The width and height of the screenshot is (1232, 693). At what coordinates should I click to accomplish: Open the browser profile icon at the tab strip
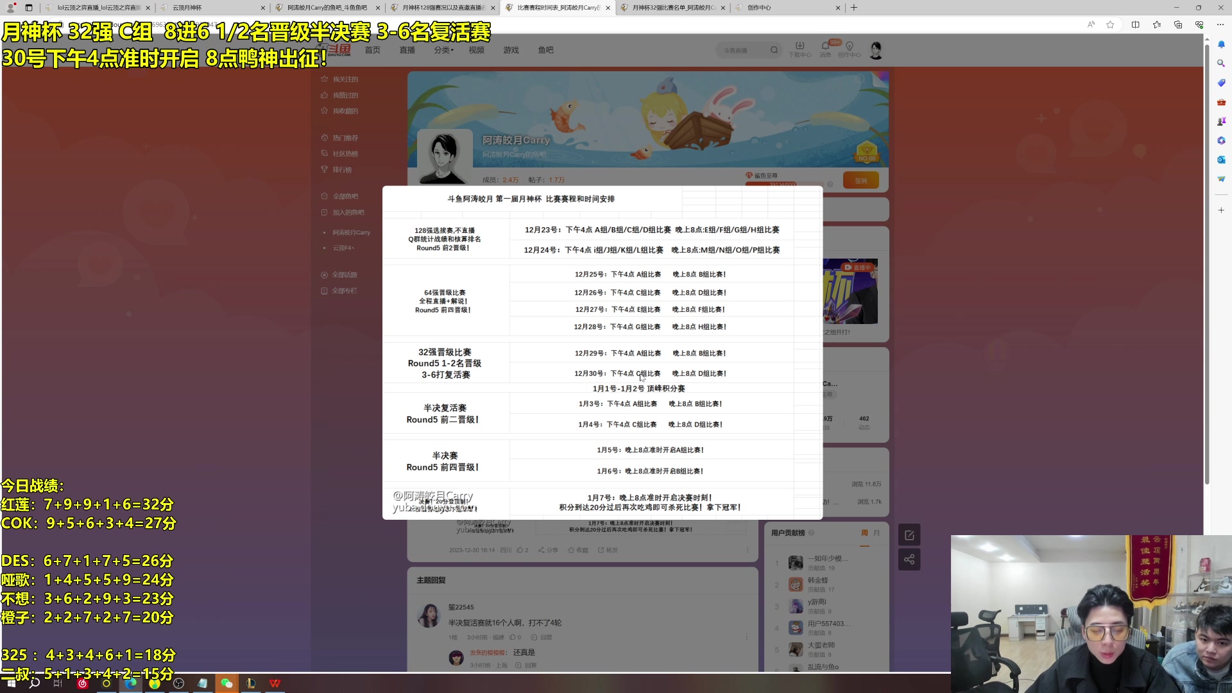click(10, 8)
